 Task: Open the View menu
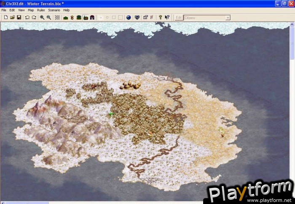tap(21, 10)
